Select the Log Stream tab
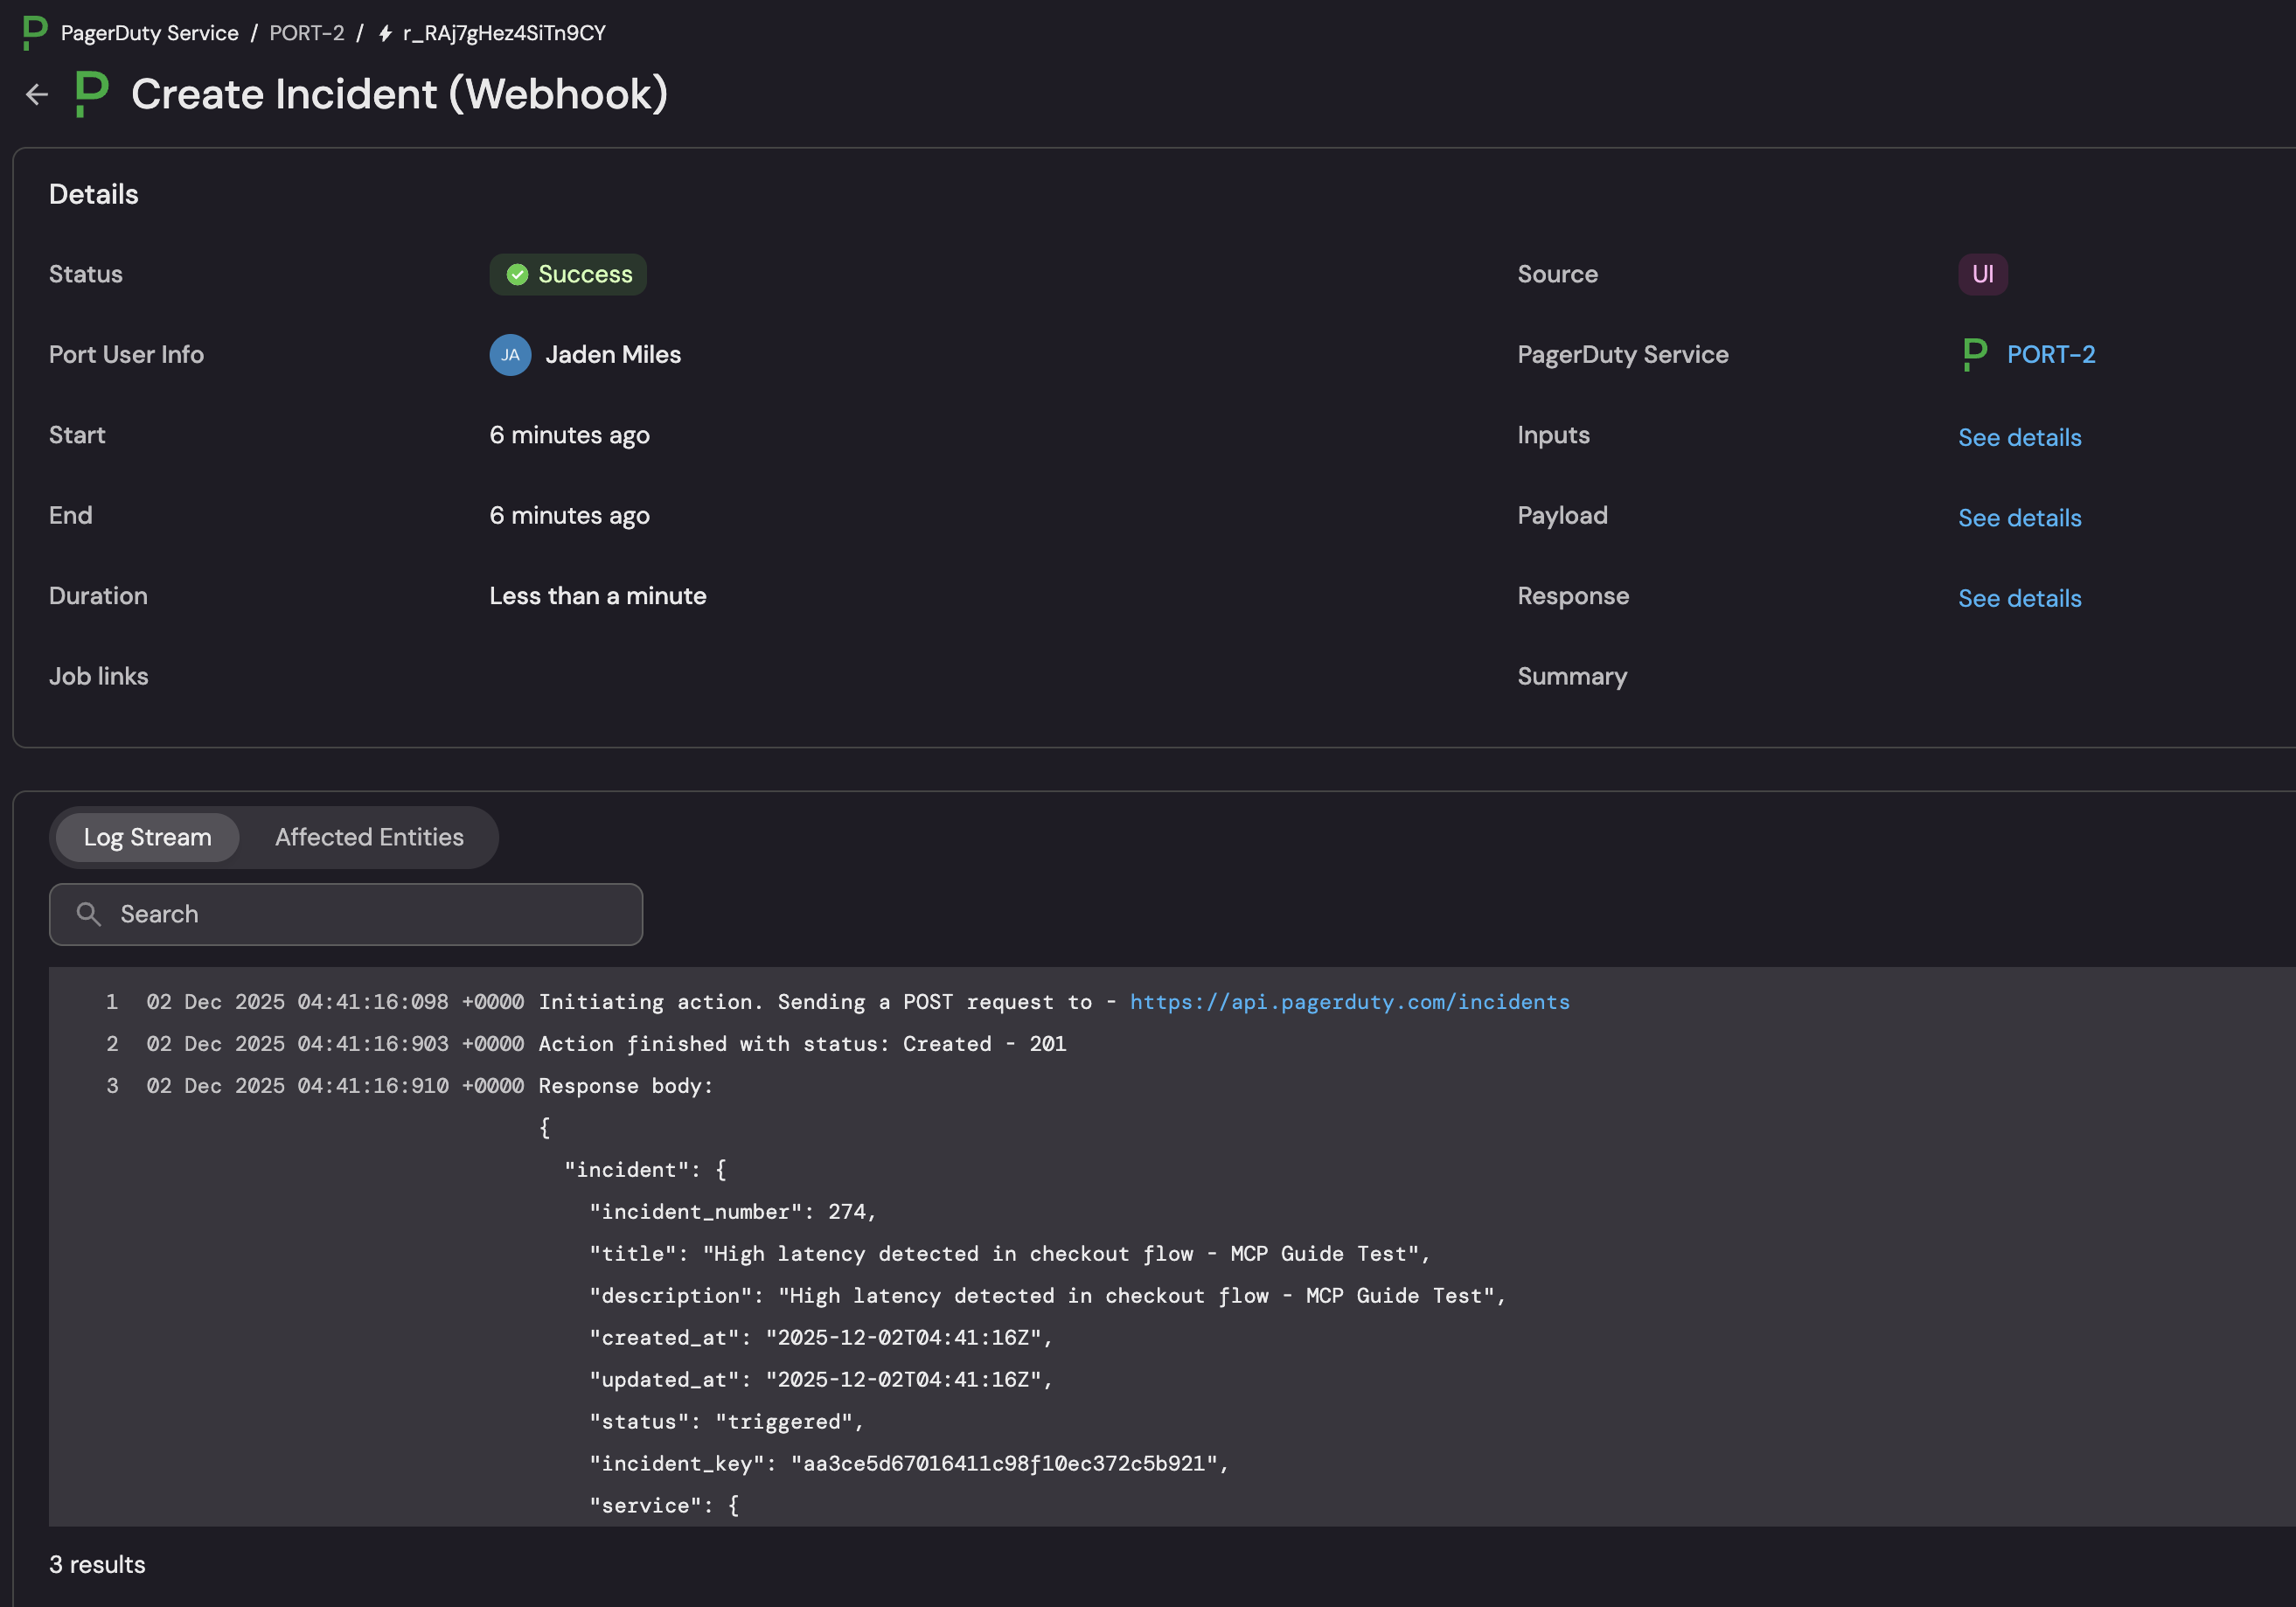The height and width of the screenshot is (1607, 2296). (x=147, y=837)
